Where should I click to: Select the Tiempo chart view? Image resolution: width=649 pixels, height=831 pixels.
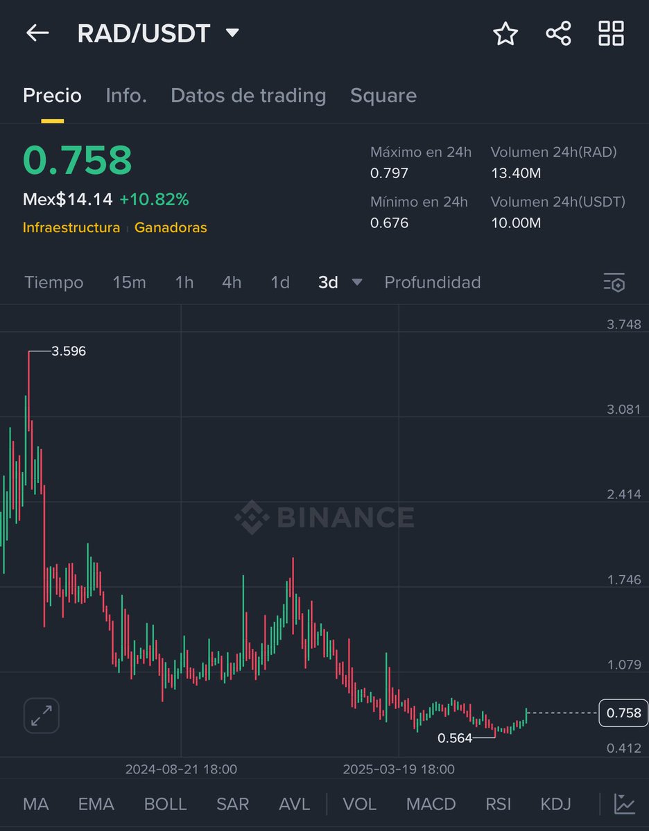click(53, 283)
